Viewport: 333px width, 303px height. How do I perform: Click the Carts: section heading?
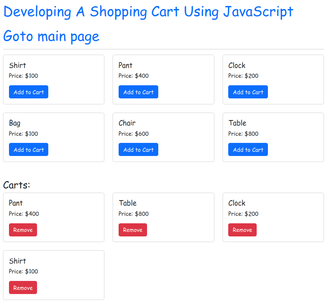(x=16, y=185)
